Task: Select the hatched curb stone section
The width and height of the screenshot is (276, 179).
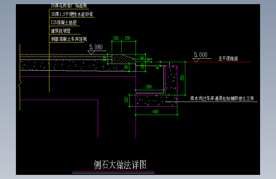Action: 123,59
